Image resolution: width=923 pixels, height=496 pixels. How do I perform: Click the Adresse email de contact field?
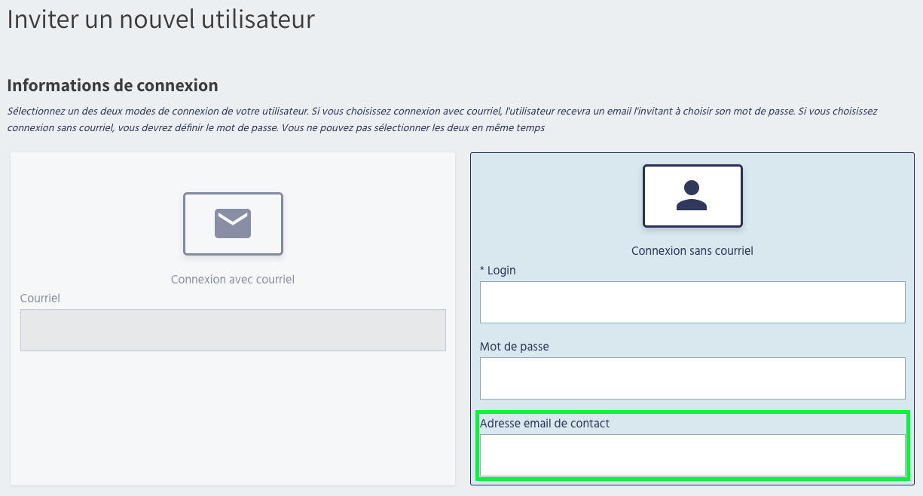pyautogui.click(x=692, y=455)
